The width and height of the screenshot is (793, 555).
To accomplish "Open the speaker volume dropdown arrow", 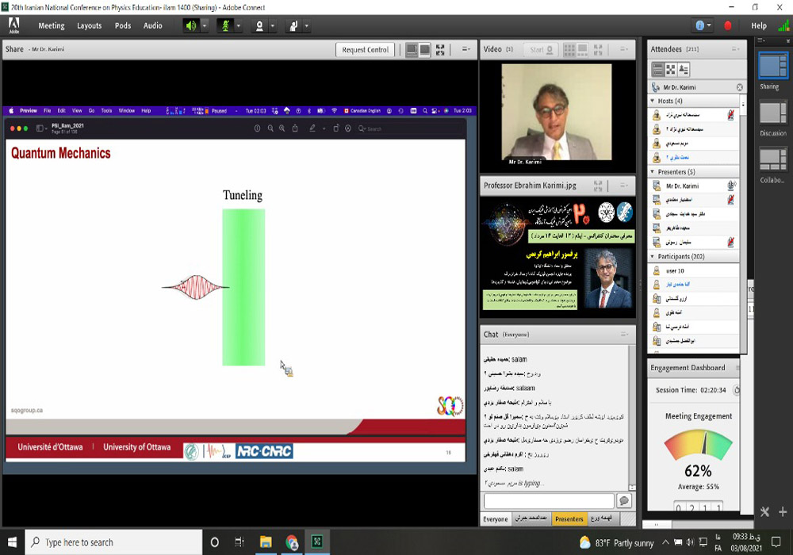I will [x=205, y=25].
